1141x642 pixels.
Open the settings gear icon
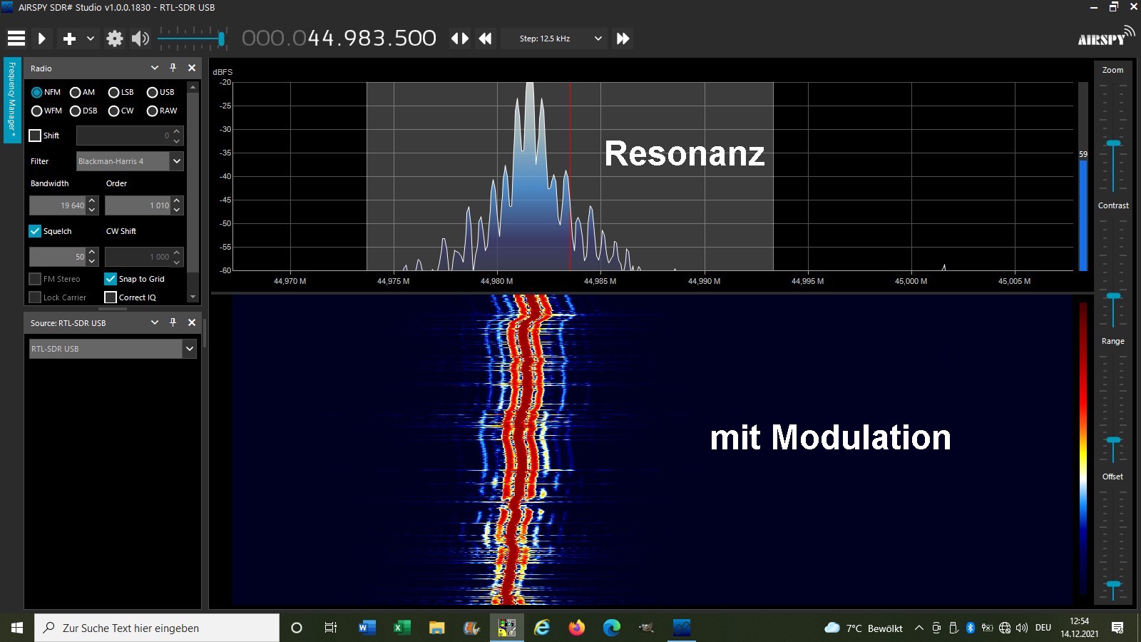(x=115, y=39)
